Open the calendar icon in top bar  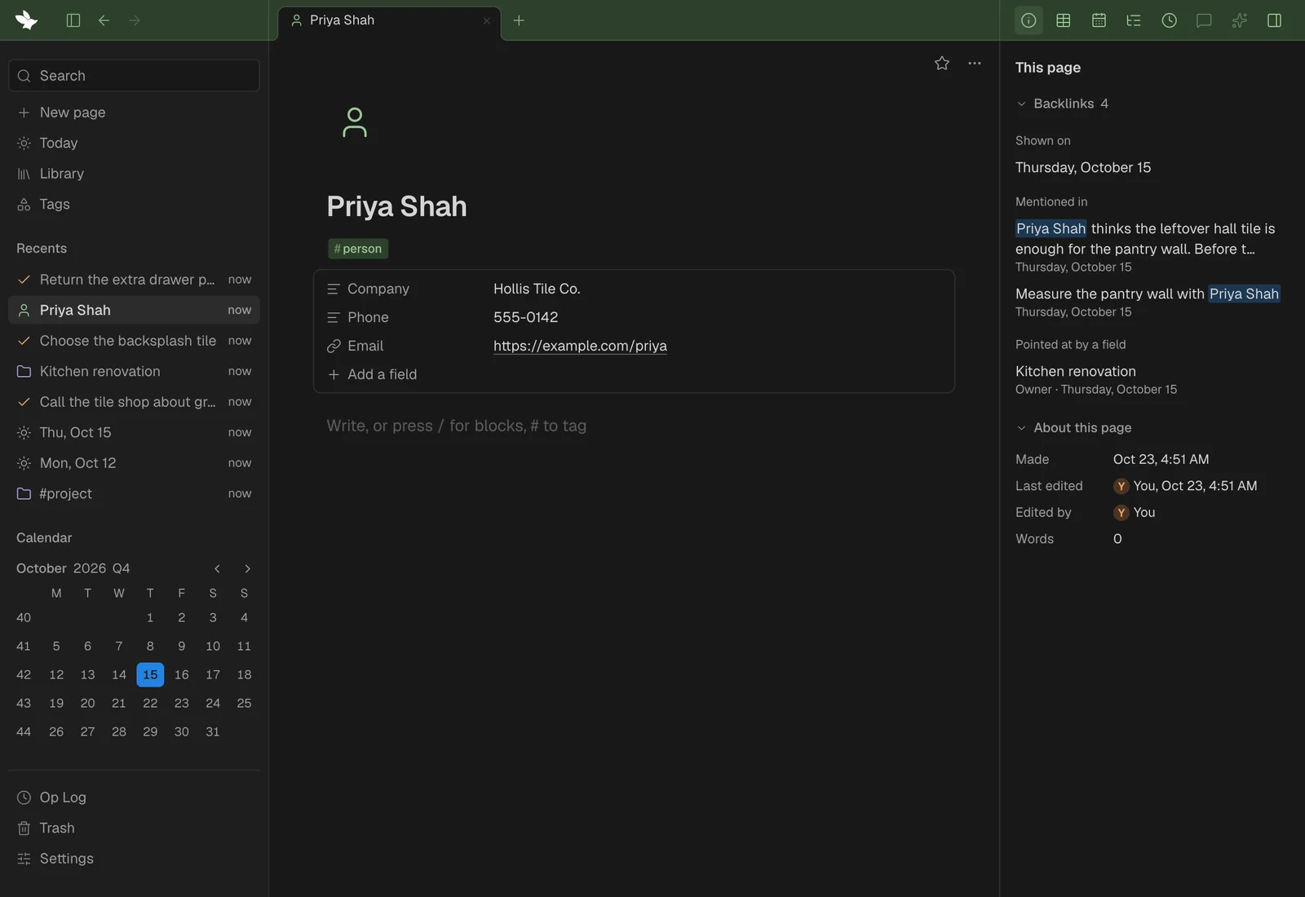point(1099,20)
